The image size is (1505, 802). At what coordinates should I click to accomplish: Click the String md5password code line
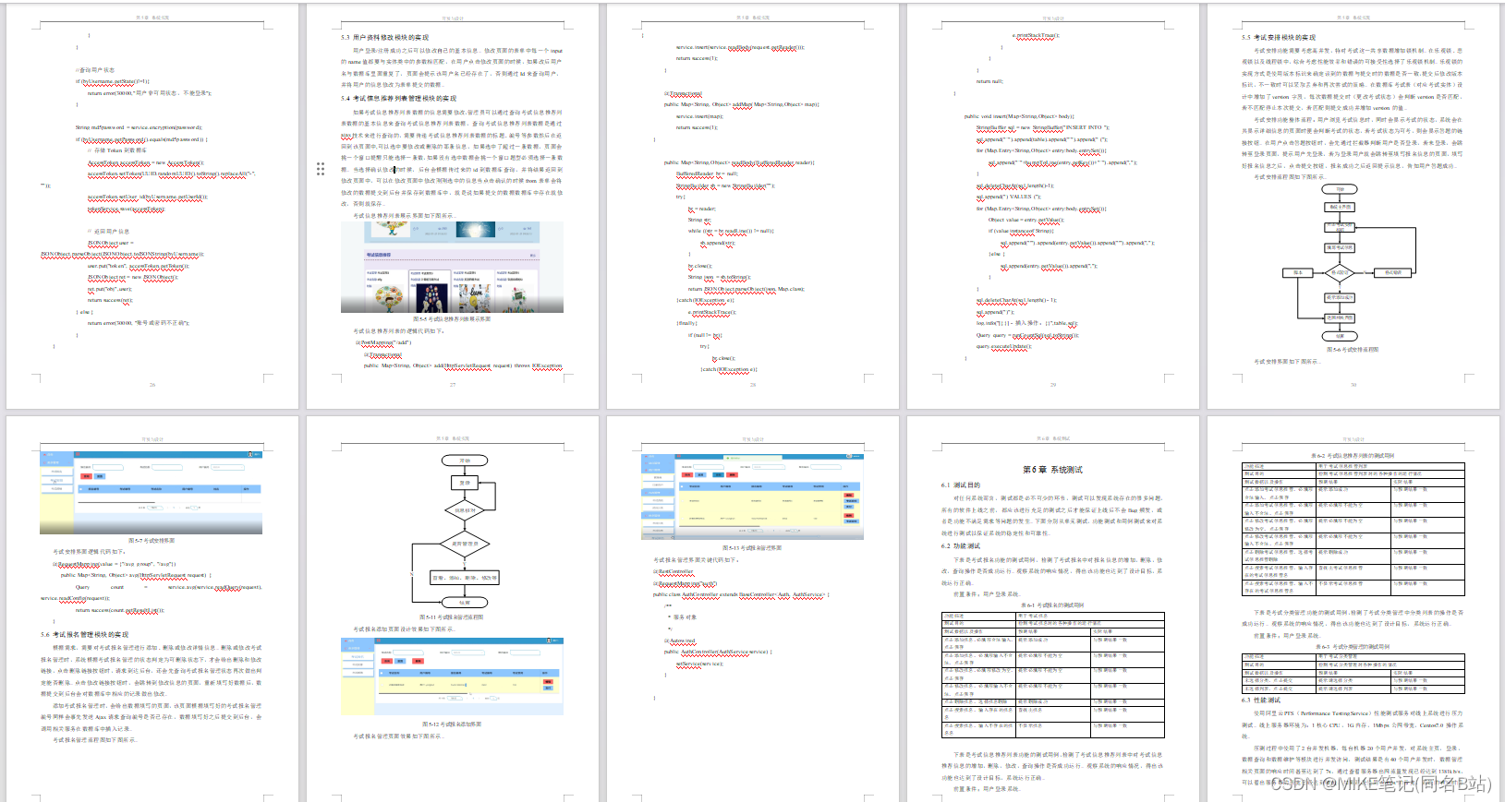139,127
